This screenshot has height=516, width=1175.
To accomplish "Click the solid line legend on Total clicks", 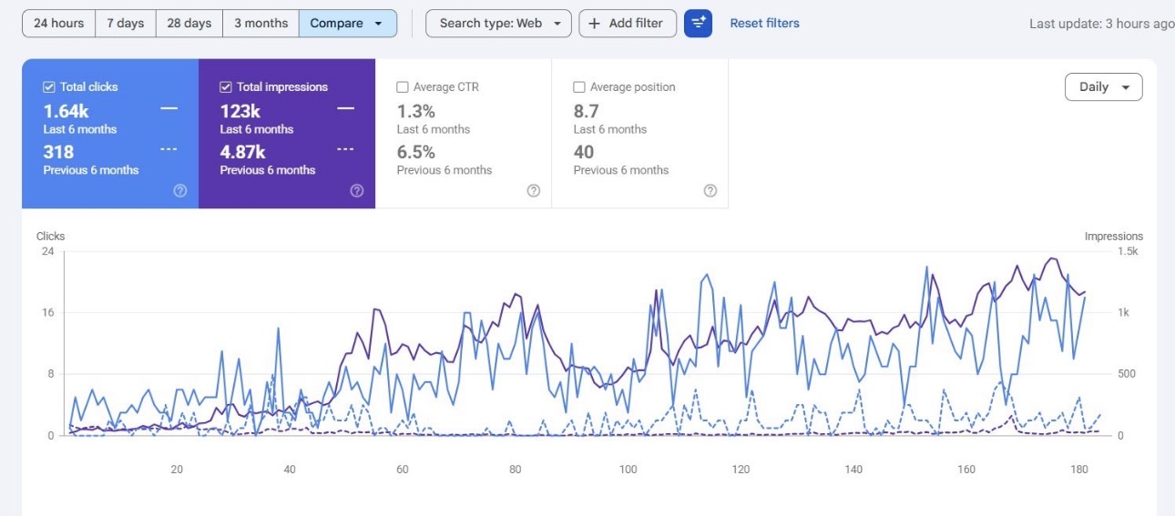I will coord(169,108).
